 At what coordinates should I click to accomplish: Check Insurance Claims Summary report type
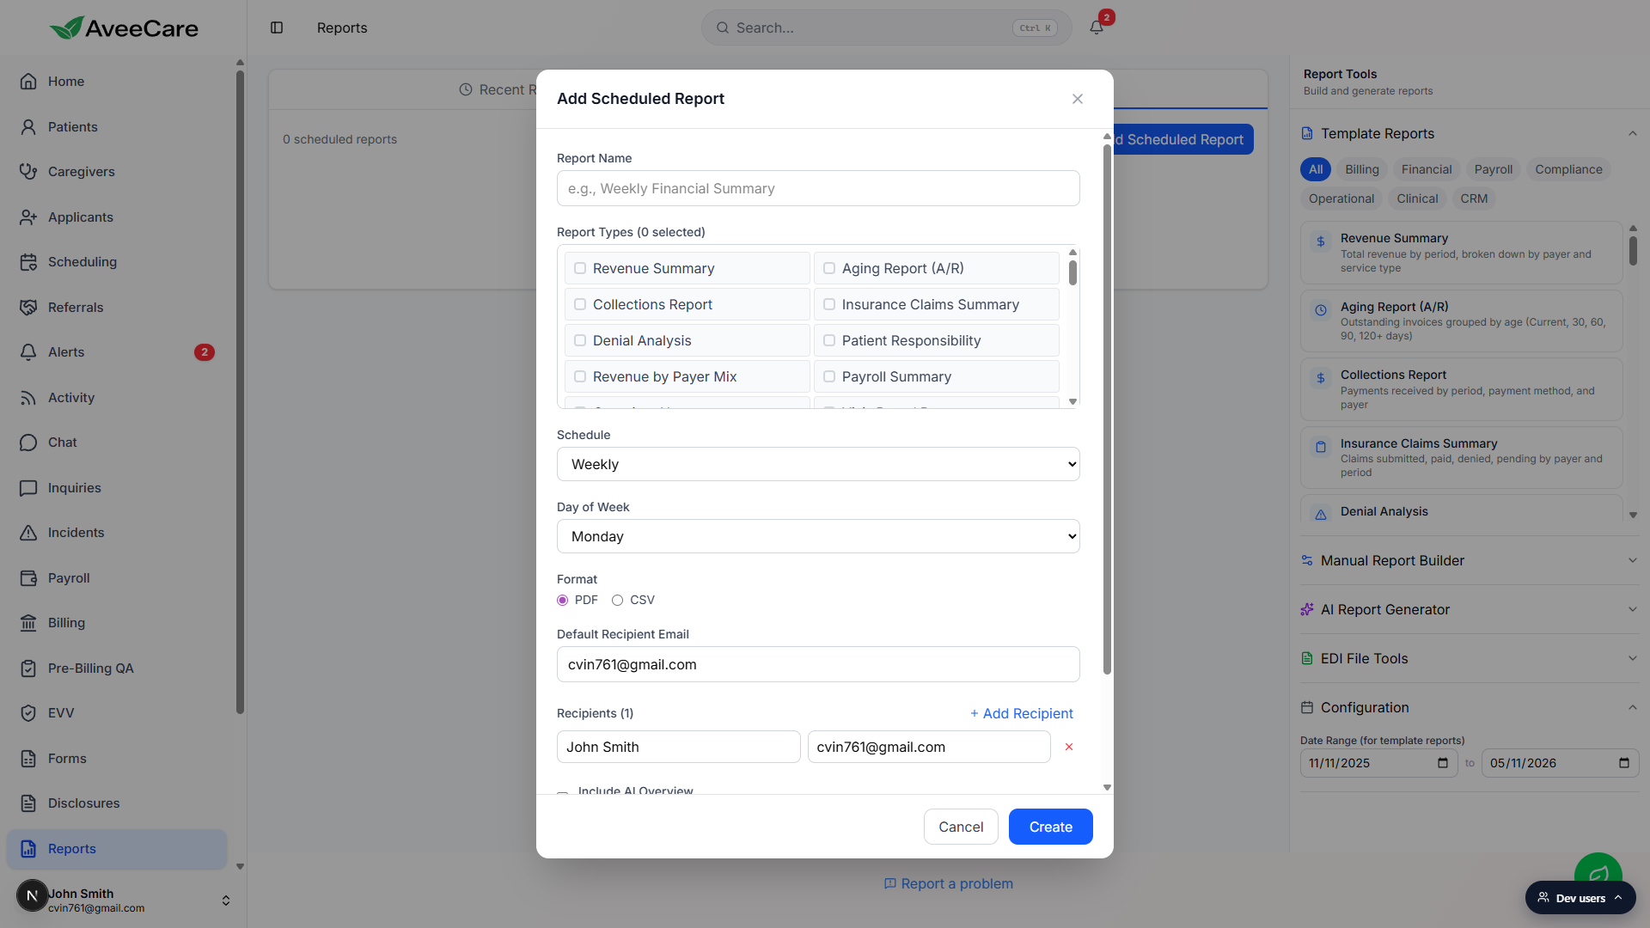[829, 304]
